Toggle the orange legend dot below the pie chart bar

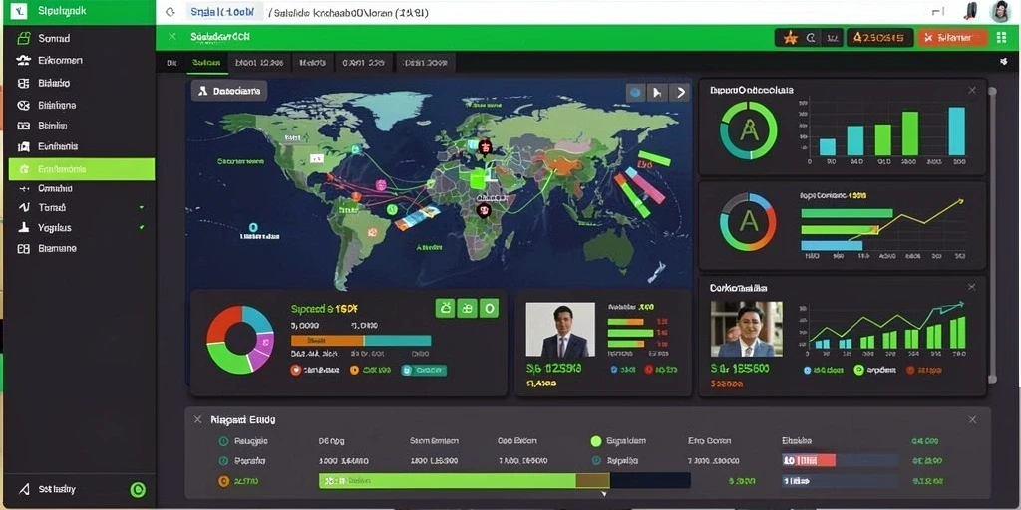[x=354, y=370]
